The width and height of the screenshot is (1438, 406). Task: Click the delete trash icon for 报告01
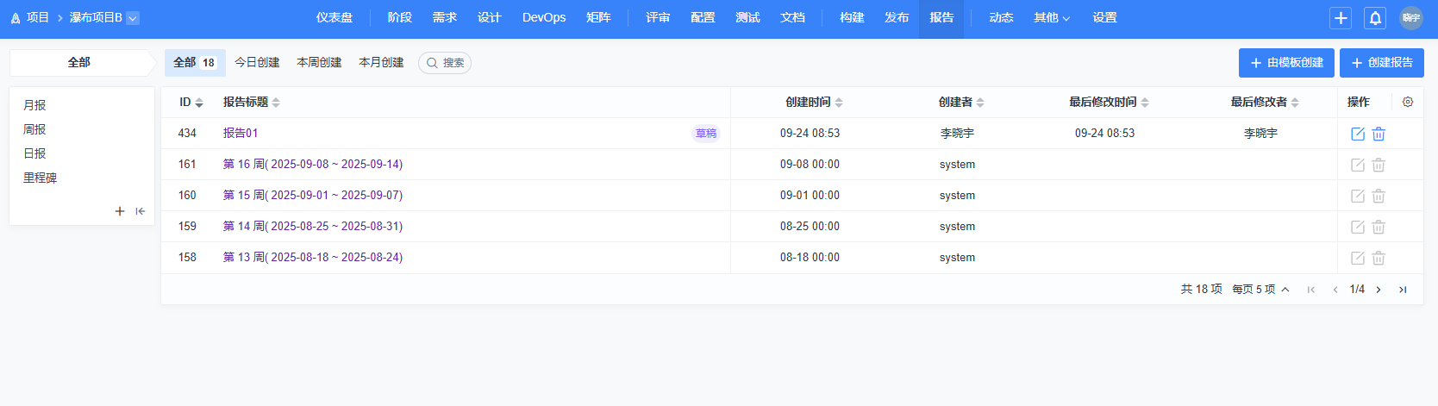1379,134
